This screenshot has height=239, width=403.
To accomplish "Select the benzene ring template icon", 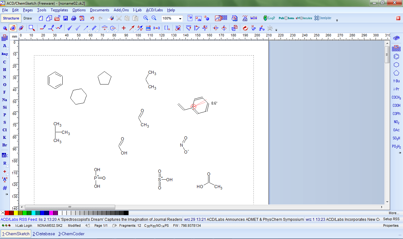I will pyautogui.click(x=396, y=57).
